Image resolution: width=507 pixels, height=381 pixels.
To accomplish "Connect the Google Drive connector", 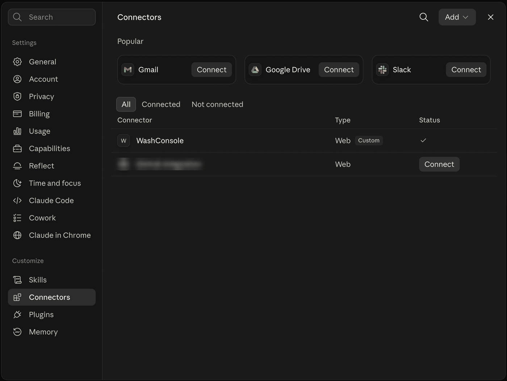I will 339,70.
